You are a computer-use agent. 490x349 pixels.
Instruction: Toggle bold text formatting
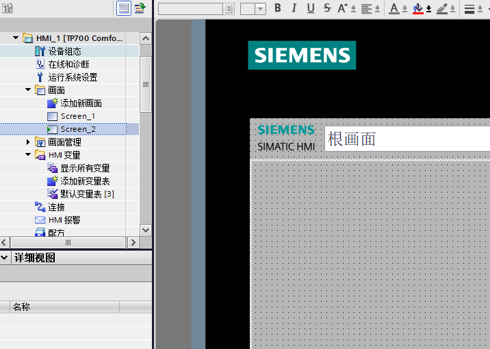point(278,8)
